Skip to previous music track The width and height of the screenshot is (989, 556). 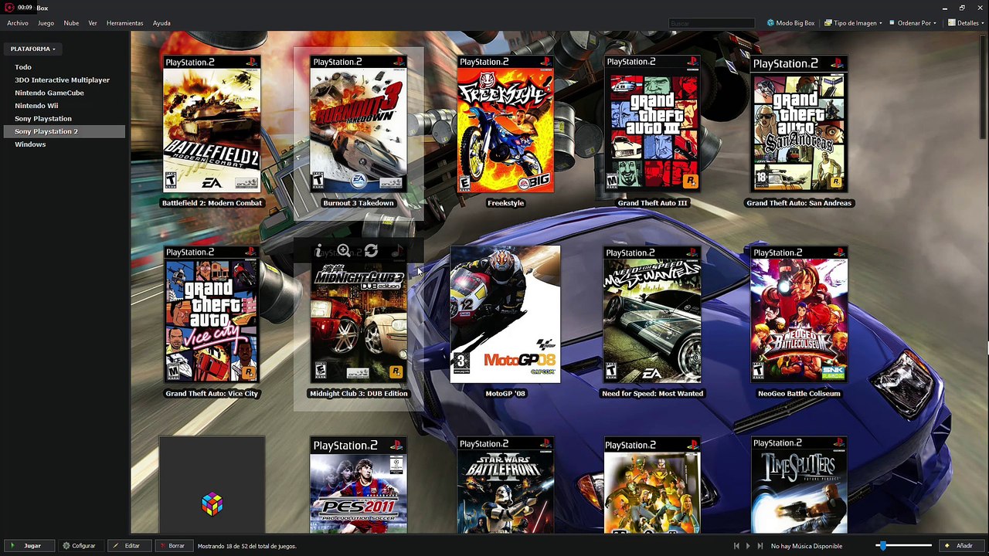[x=736, y=546]
